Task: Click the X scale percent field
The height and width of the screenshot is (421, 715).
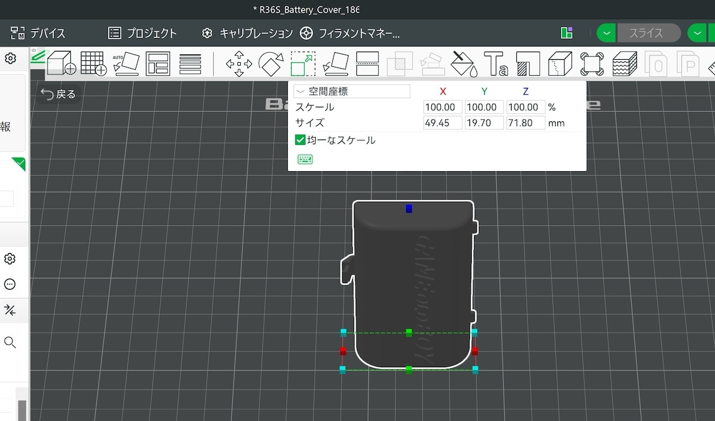Action: 442,107
